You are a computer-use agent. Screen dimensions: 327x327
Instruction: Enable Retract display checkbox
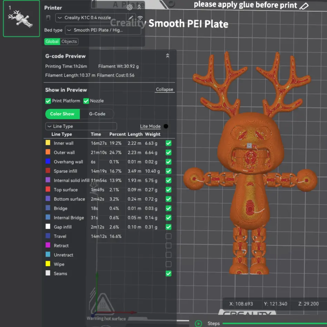click(169, 246)
